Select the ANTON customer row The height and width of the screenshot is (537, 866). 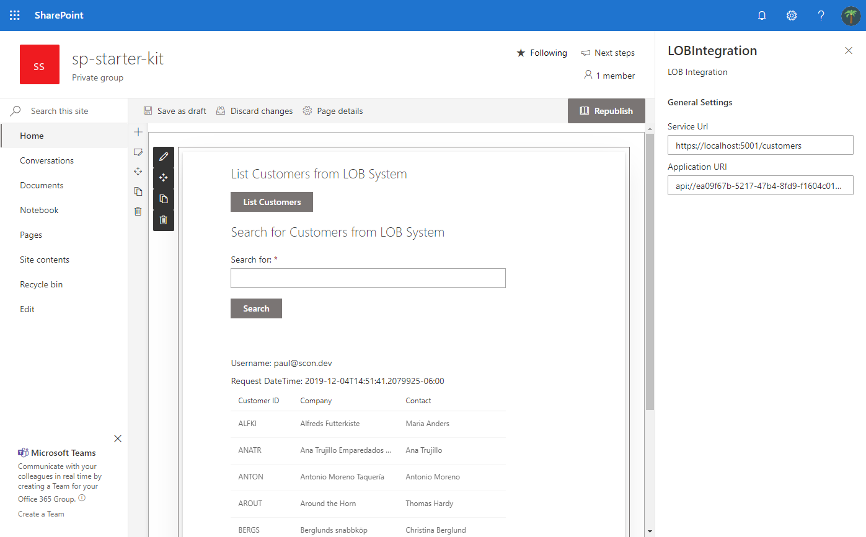tap(368, 477)
